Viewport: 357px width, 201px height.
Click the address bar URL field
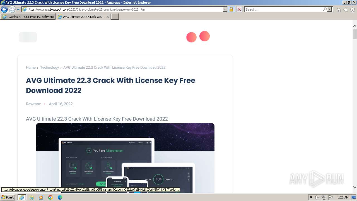coord(122,9)
